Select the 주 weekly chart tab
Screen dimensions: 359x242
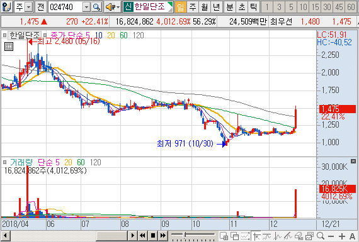(193, 7)
